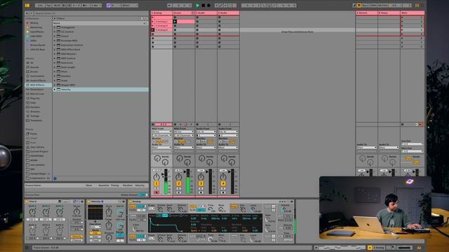Expand the Chord folder in browser list
Screen dimensions: 449x252
[55, 36]
